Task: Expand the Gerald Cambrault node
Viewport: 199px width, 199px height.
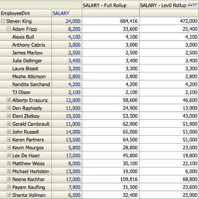Action: [x=9, y=124]
